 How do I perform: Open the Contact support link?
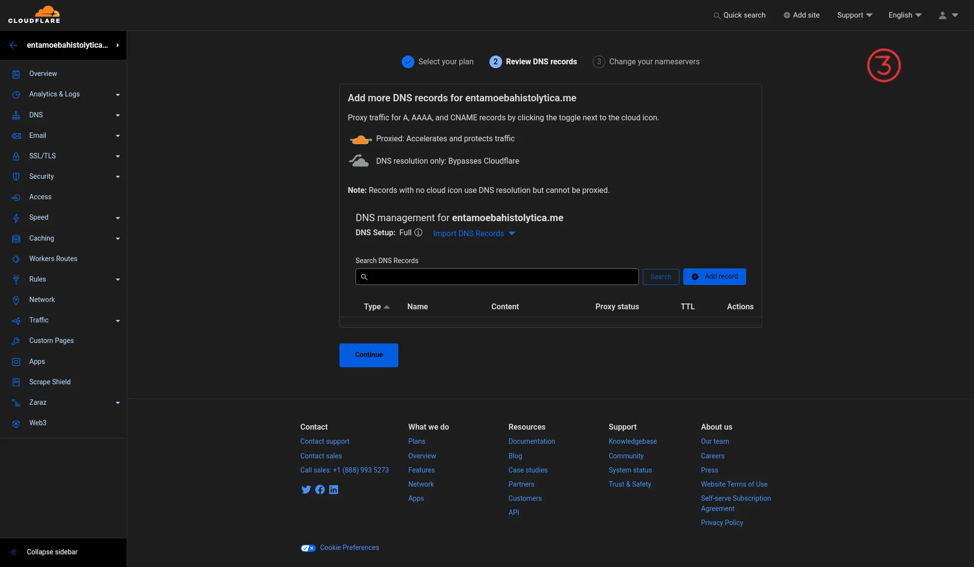(x=325, y=441)
